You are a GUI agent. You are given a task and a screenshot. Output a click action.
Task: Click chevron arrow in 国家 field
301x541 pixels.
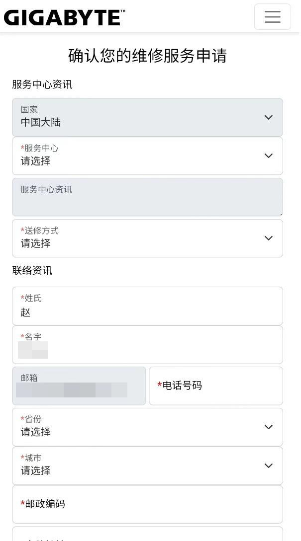coord(268,117)
